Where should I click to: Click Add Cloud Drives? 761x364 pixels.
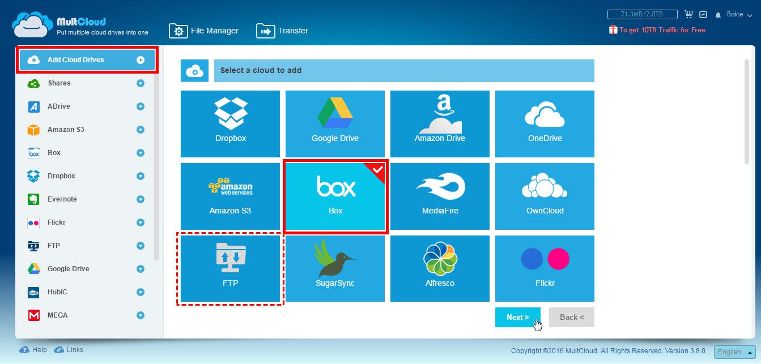coord(87,60)
